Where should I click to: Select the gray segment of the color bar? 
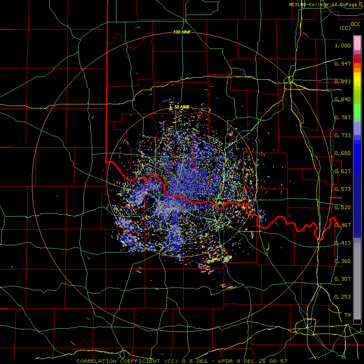(x=357, y=281)
